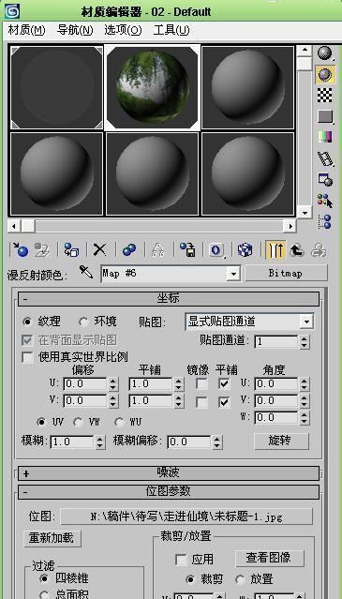This screenshot has width=342, height=599.
Task: Toggle Show Map in Viewport cube icon
Action: coord(245,250)
